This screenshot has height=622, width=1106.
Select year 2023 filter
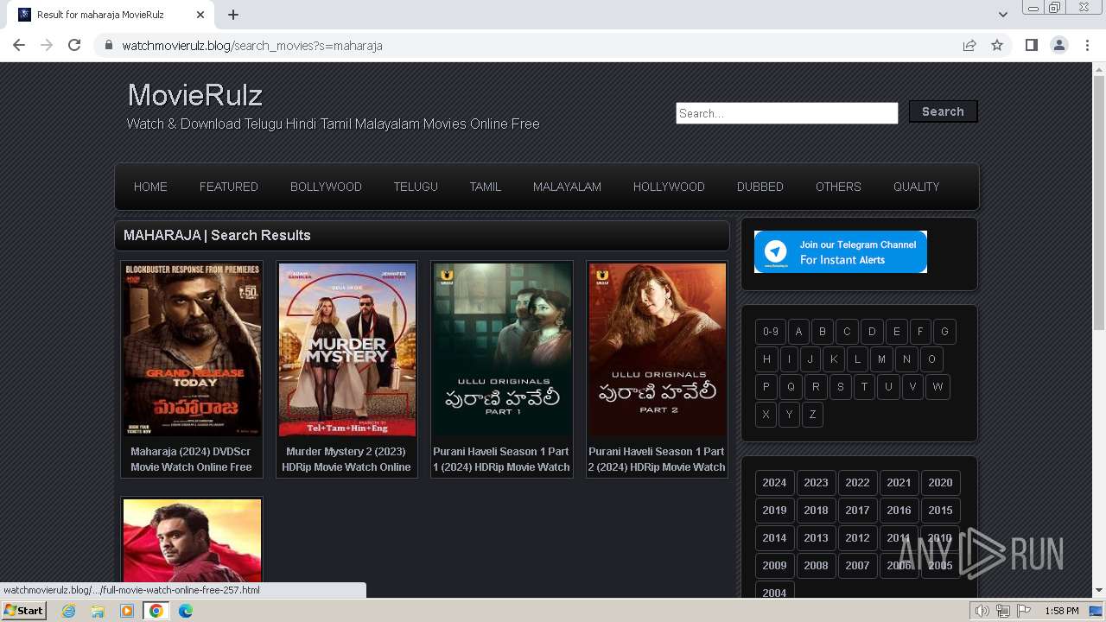click(816, 483)
